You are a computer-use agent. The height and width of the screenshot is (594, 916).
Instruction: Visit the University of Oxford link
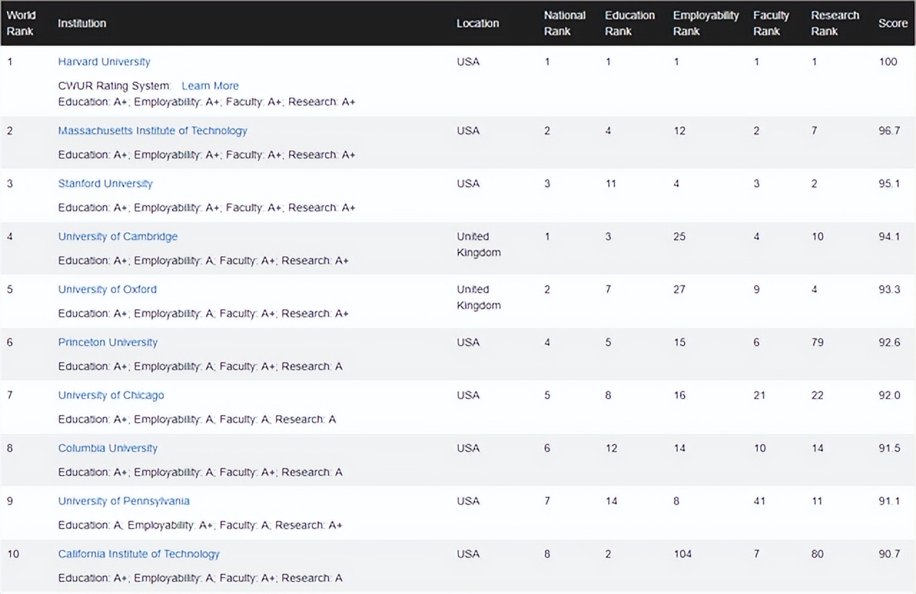[107, 290]
